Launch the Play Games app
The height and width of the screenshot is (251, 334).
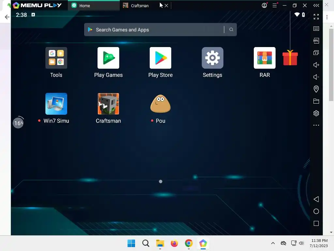(x=108, y=58)
